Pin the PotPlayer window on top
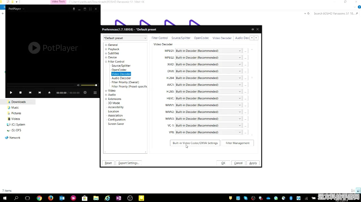This screenshot has height=202, width=361. coord(74,9)
